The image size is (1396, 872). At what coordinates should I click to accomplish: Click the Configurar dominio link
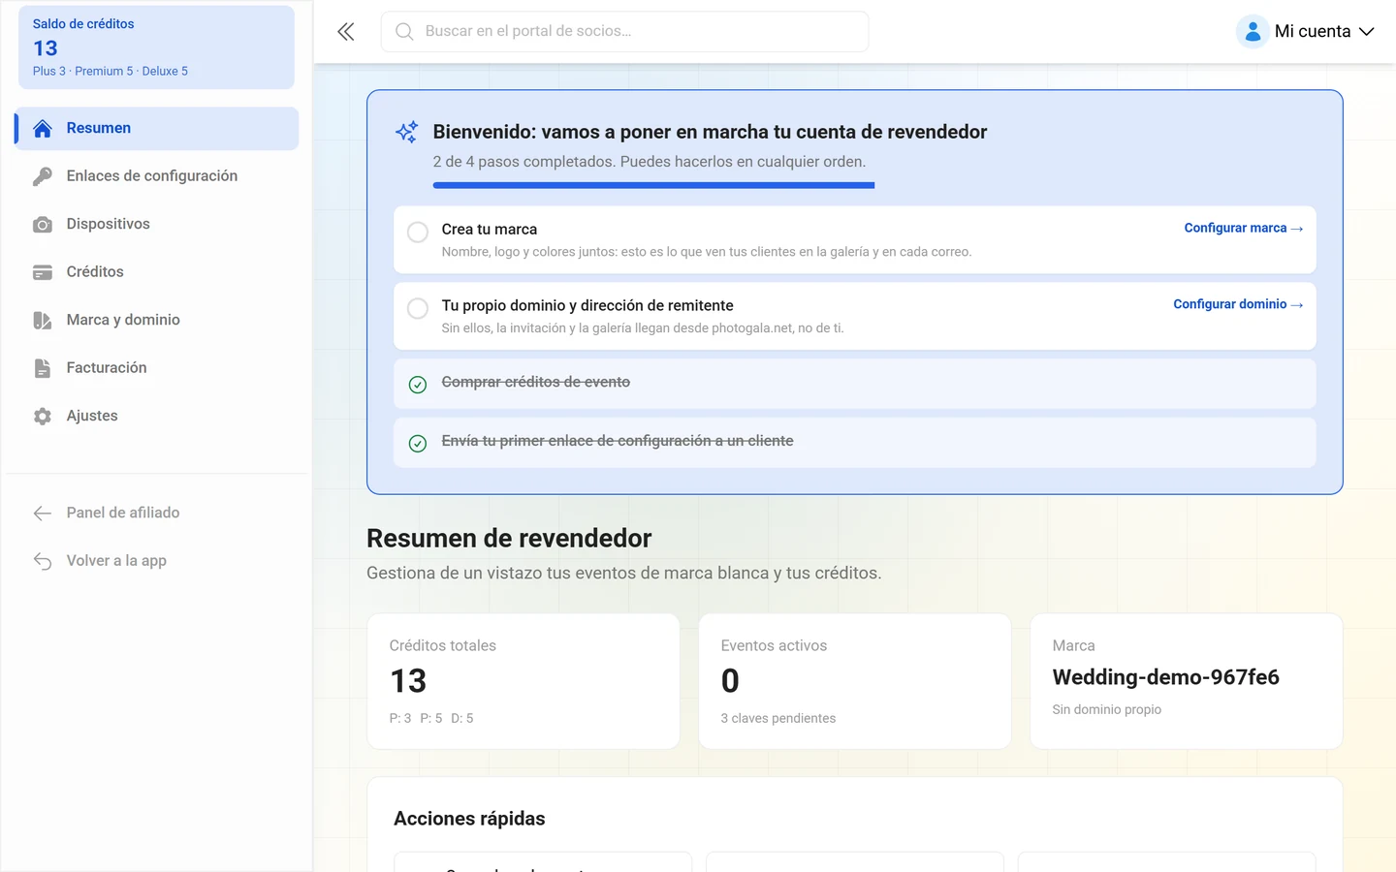(1238, 304)
